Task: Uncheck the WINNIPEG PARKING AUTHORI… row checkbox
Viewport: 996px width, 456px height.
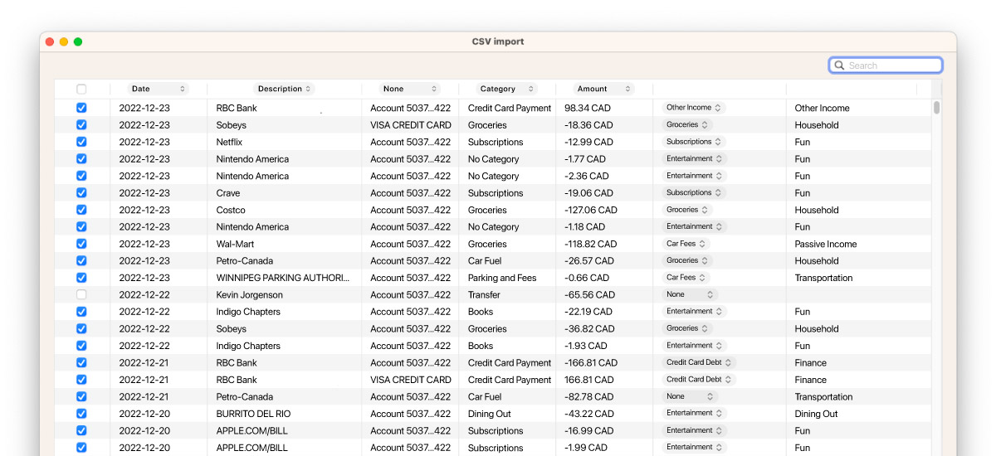Action: (x=81, y=278)
